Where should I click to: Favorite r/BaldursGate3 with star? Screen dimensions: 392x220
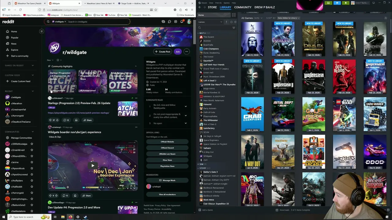32,205
